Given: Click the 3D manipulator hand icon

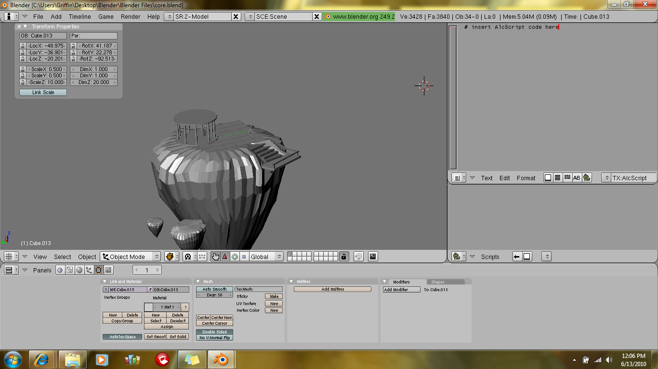Looking at the screenshot, I should coord(215,257).
